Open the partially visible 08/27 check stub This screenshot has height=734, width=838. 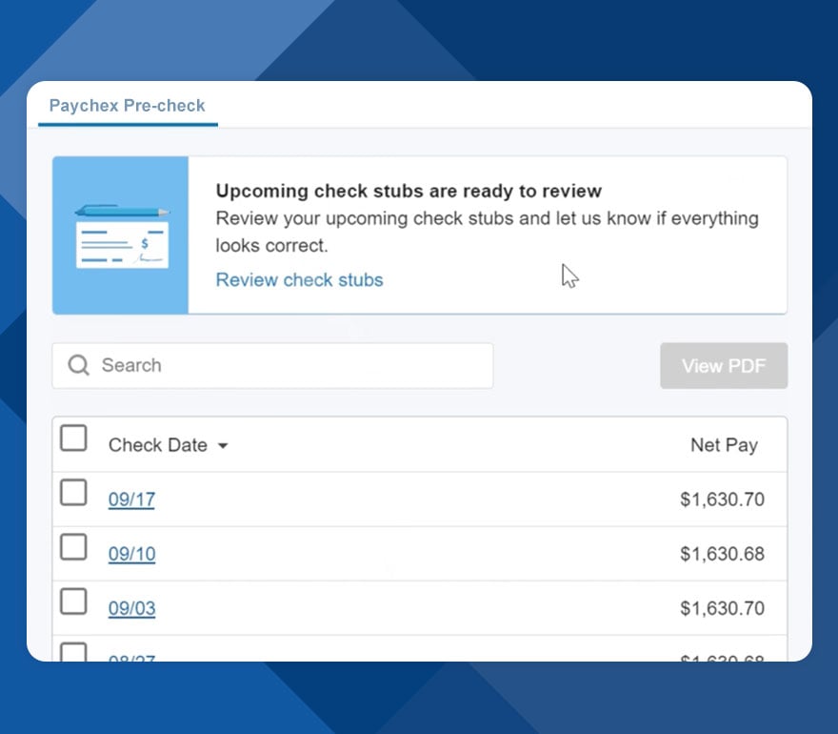pyautogui.click(x=131, y=656)
